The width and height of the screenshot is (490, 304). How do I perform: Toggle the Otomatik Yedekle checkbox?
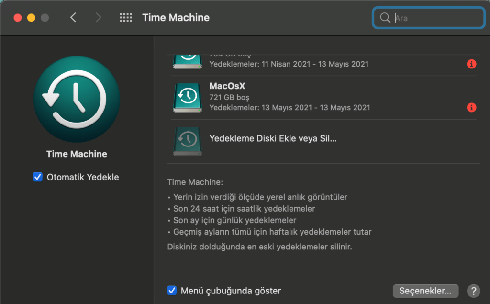pos(37,177)
